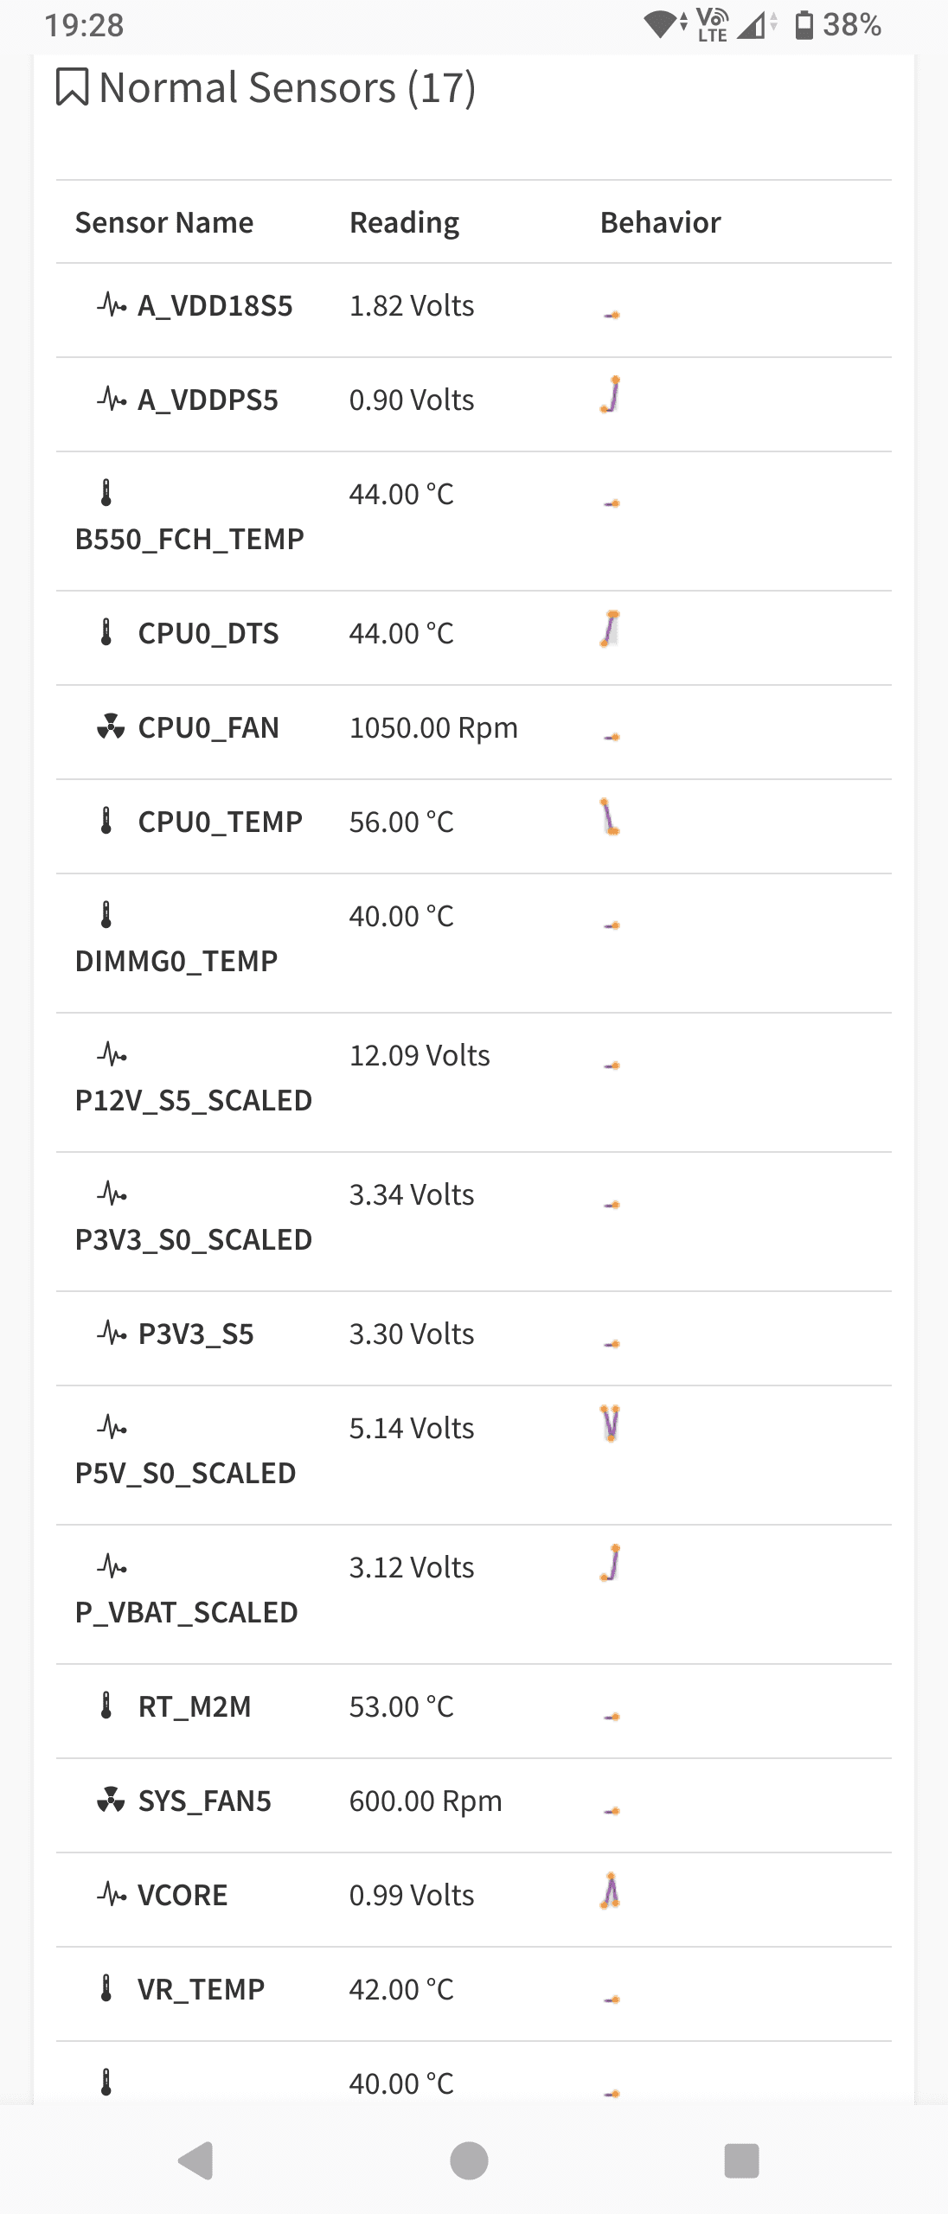Viewport: 948px width, 2214px height.
Task: Select the Behavior column header
Action: point(661,222)
